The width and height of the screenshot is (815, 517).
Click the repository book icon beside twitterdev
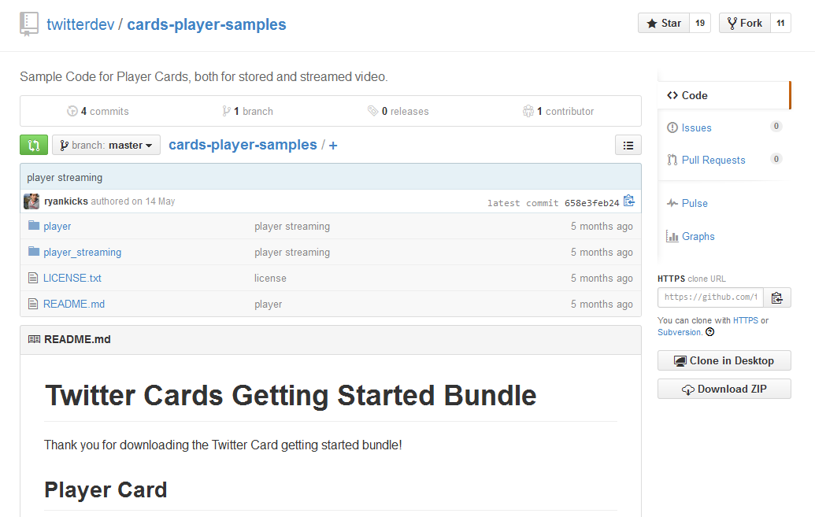pyautogui.click(x=29, y=24)
